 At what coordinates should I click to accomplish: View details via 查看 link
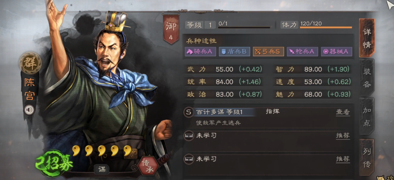(x=343, y=112)
